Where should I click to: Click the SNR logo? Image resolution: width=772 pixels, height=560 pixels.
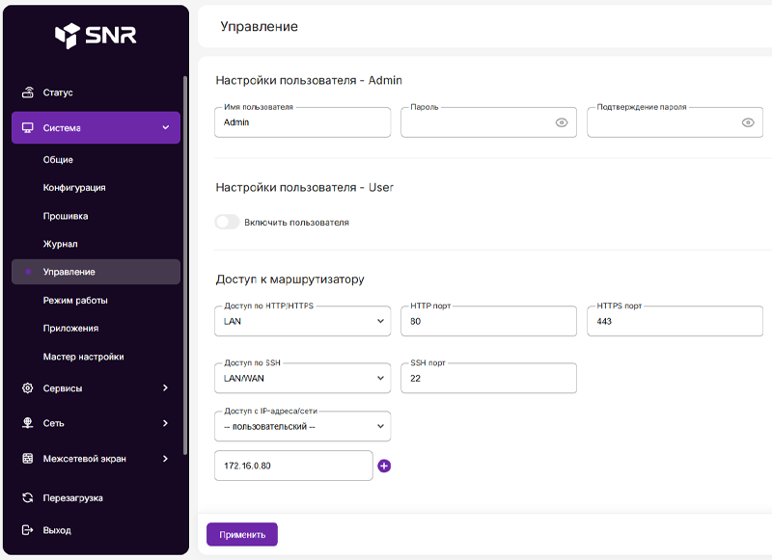click(x=96, y=36)
